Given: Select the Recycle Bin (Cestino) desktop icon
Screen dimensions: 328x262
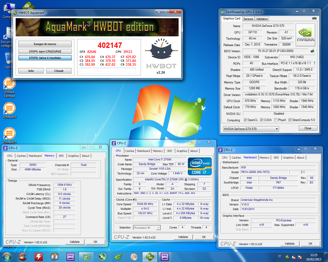Looking at the screenshot, I should pos(8,61).
